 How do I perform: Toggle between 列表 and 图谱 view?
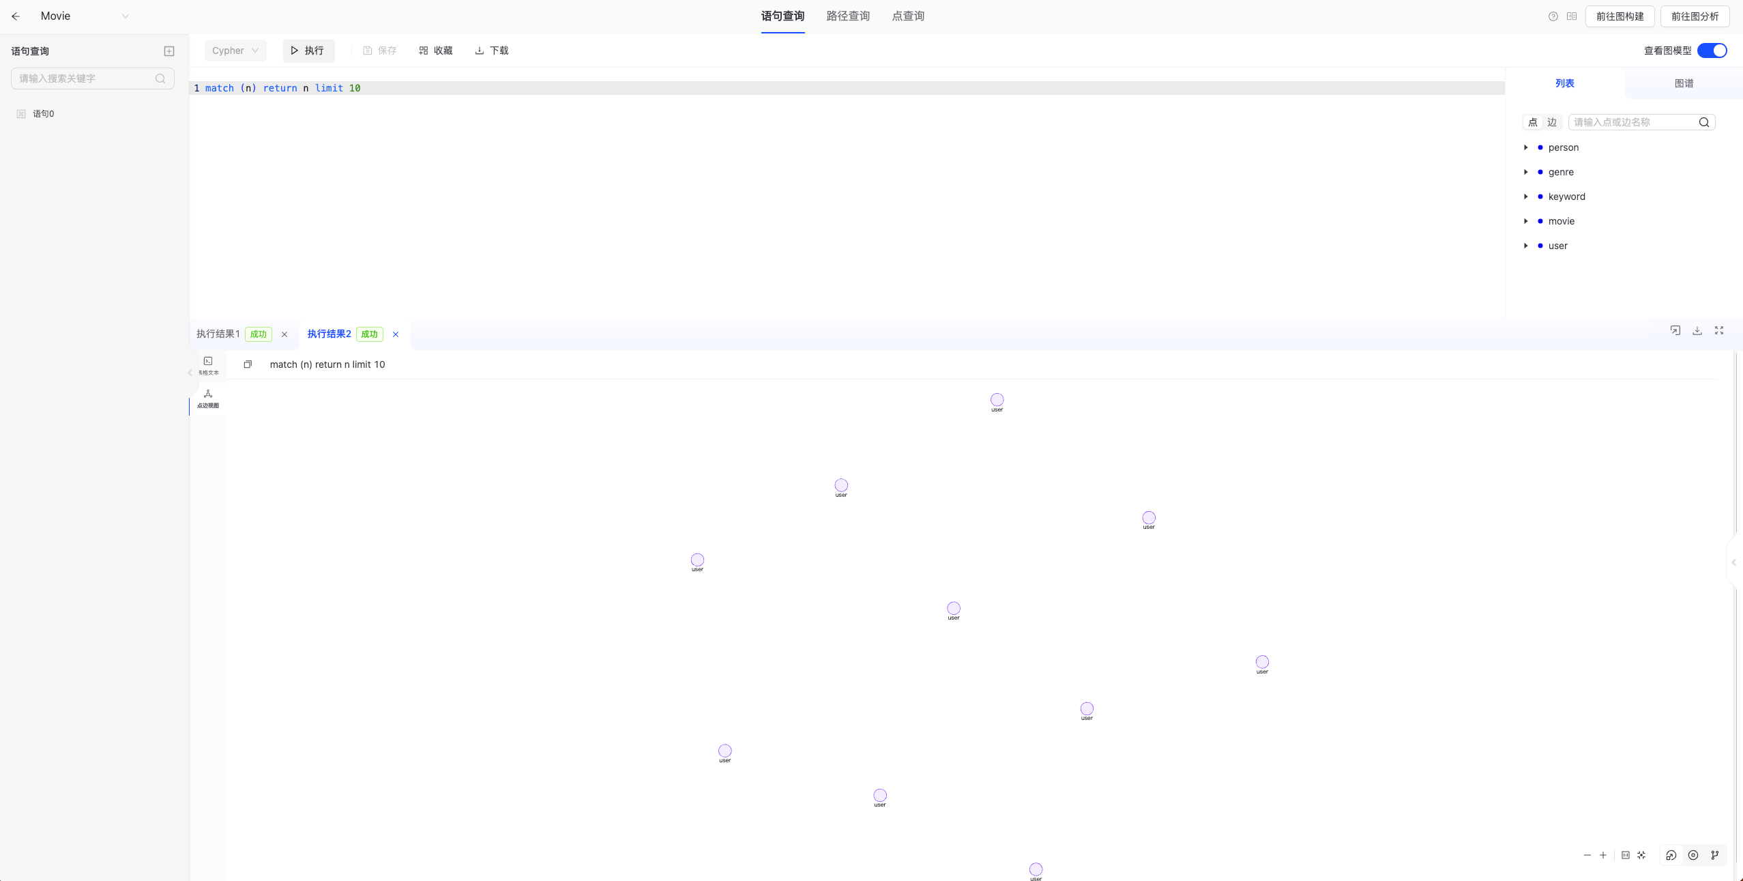coord(1684,82)
